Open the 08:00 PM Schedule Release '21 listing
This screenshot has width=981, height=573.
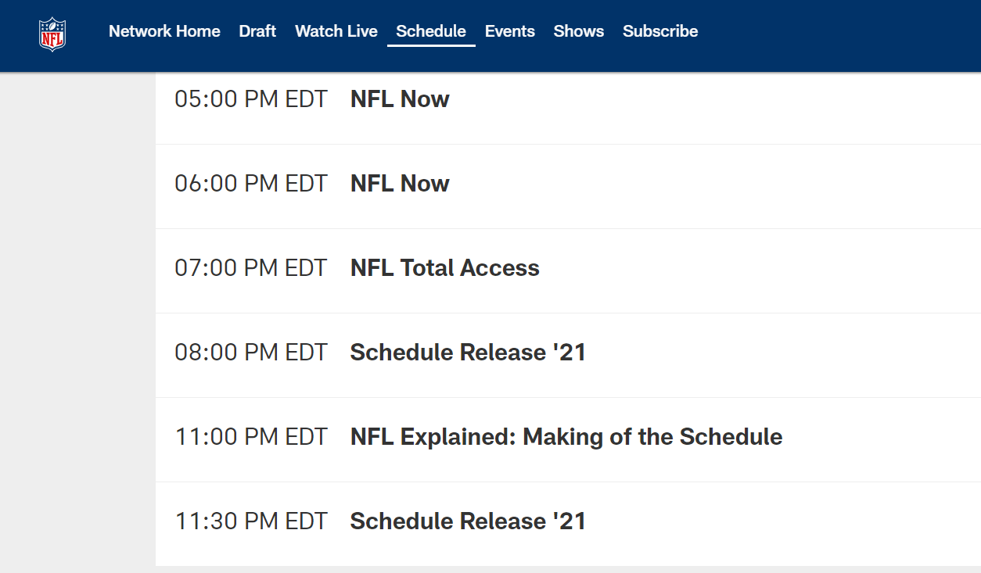tap(468, 353)
